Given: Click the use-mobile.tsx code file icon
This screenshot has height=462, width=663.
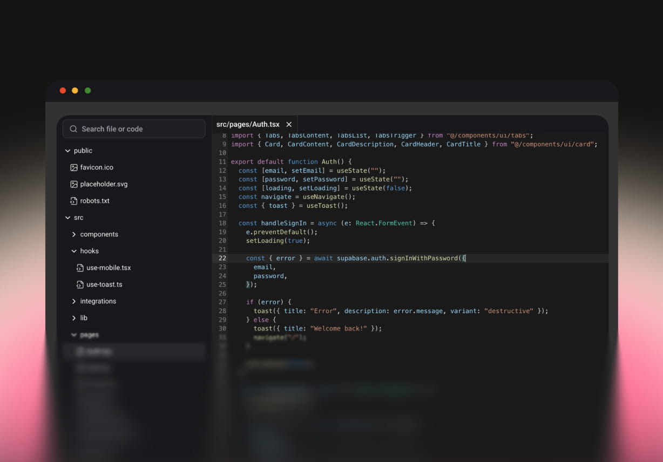Looking at the screenshot, I should coord(80,268).
